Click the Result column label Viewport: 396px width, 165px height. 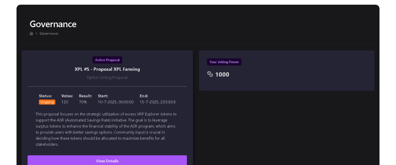(x=86, y=96)
